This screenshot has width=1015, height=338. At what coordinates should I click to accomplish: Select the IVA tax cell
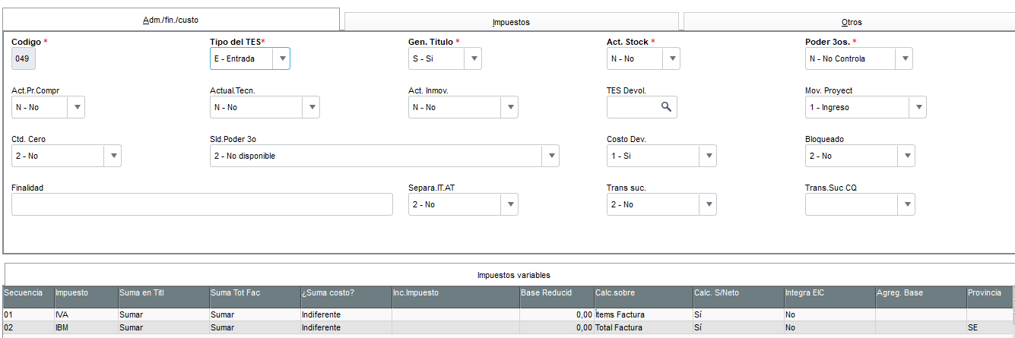click(86, 314)
